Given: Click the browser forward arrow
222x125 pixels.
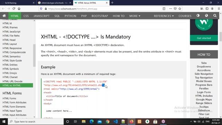Looking at the screenshot, I should (x=9, y=9).
